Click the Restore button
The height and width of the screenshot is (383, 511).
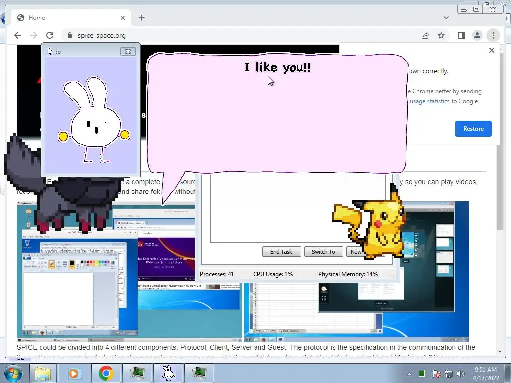(x=473, y=129)
